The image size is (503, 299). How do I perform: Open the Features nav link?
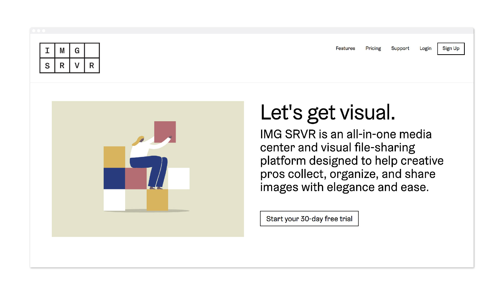(345, 48)
